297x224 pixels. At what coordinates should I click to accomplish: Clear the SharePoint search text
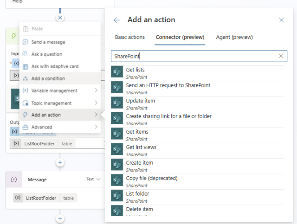point(281,56)
